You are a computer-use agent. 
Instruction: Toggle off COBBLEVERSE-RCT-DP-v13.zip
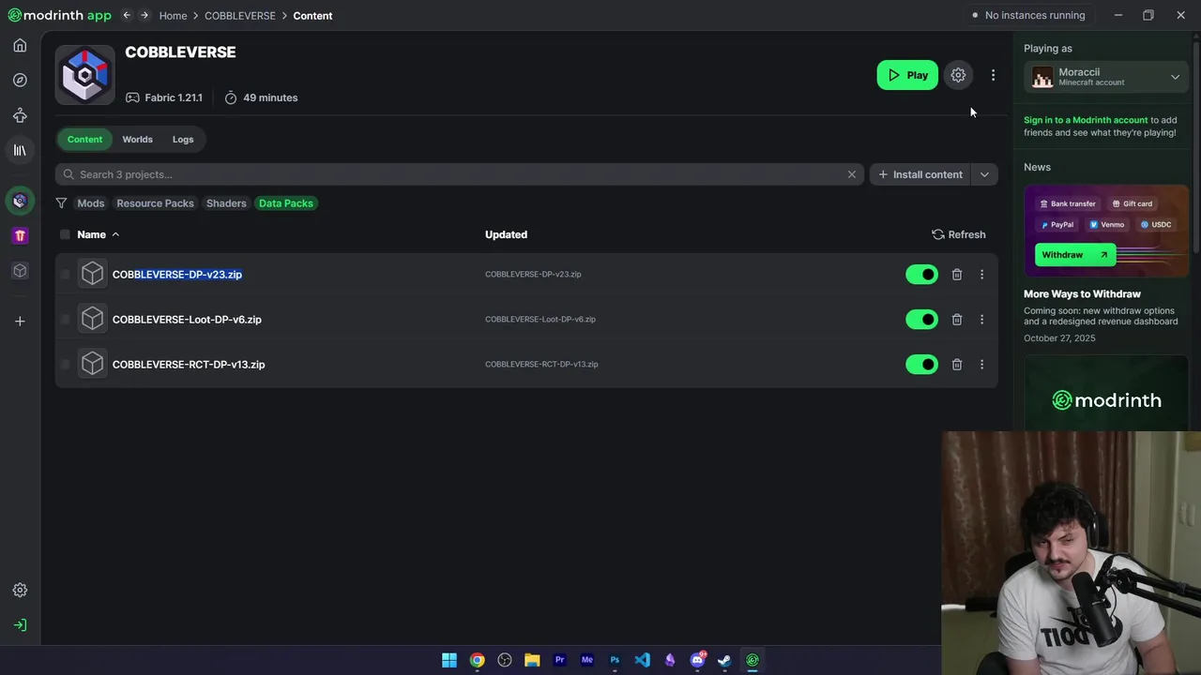tap(921, 365)
